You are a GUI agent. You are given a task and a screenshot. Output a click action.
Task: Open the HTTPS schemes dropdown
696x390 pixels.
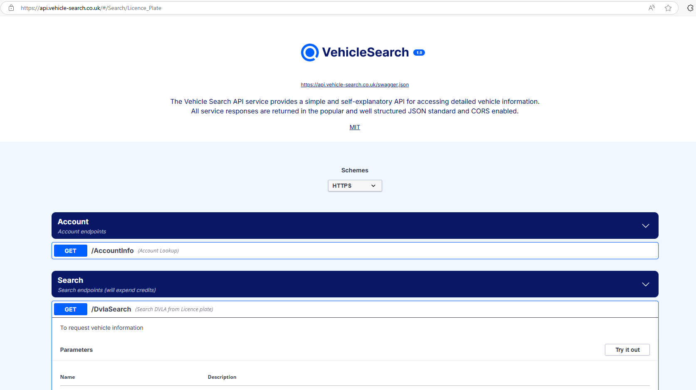(354, 186)
